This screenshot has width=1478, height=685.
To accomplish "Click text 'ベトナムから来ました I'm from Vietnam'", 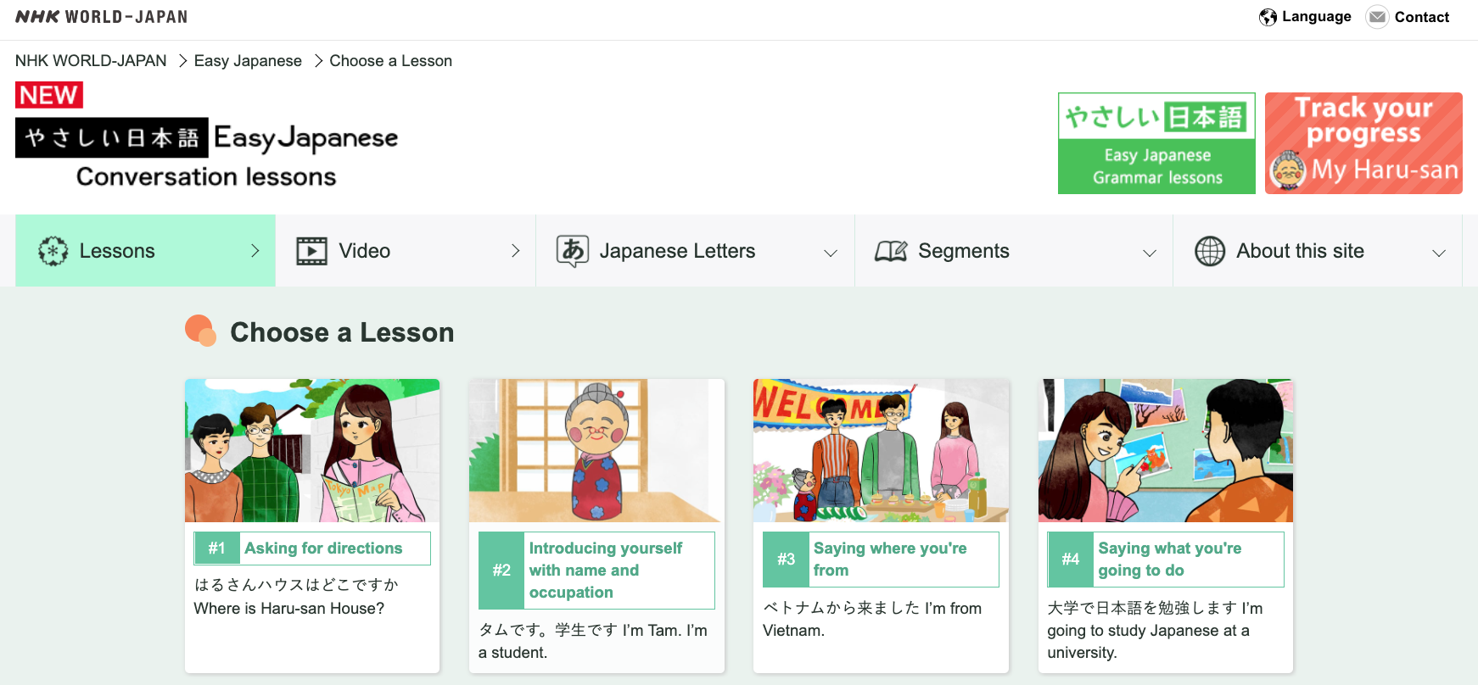I will [872, 620].
